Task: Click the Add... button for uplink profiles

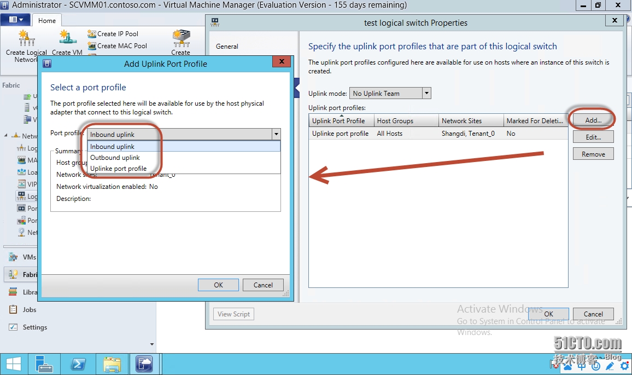Action: (x=593, y=120)
